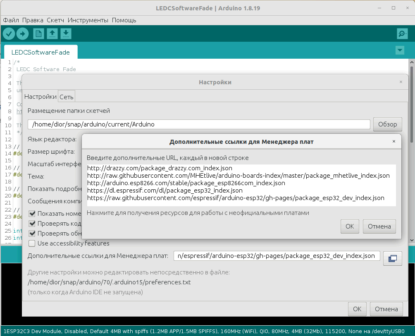Click the editor scrollbar up arrow

pyautogui.click(x=412, y=62)
